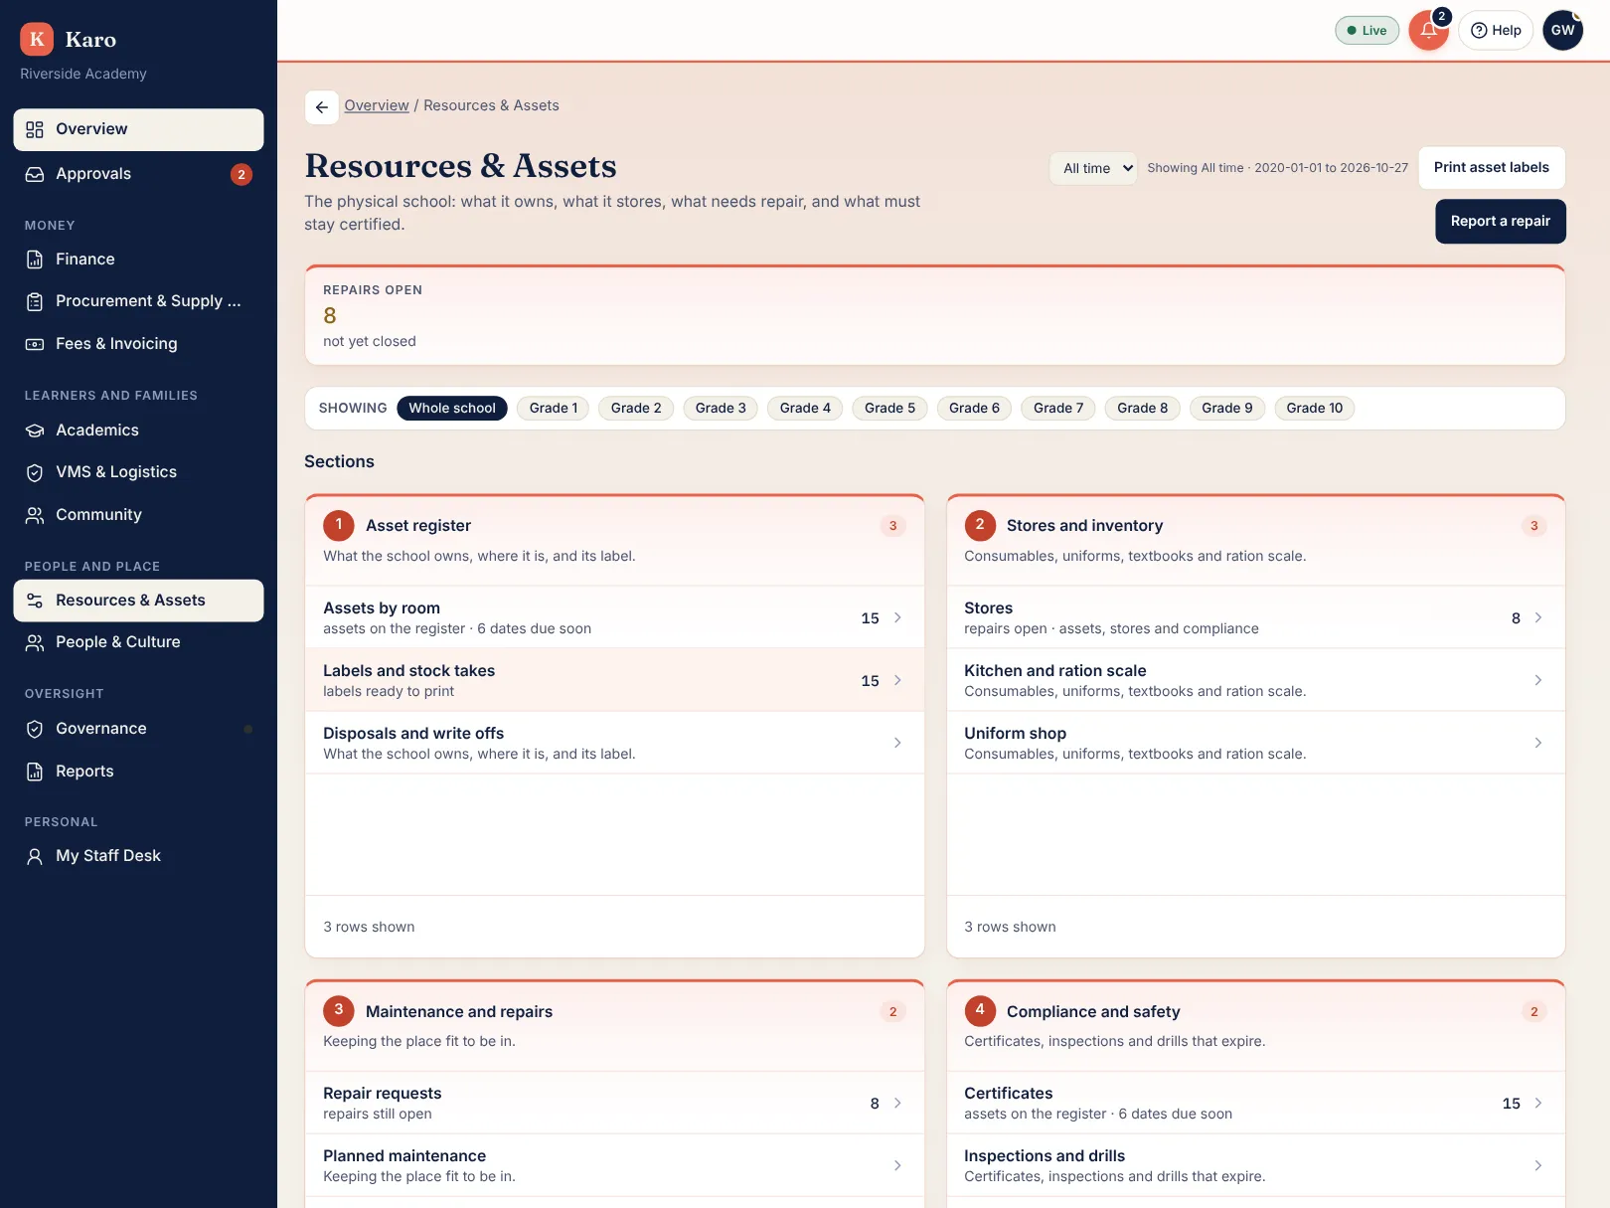Click the People & Culture users icon
This screenshot has width=1610, height=1208.
pos(35,642)
